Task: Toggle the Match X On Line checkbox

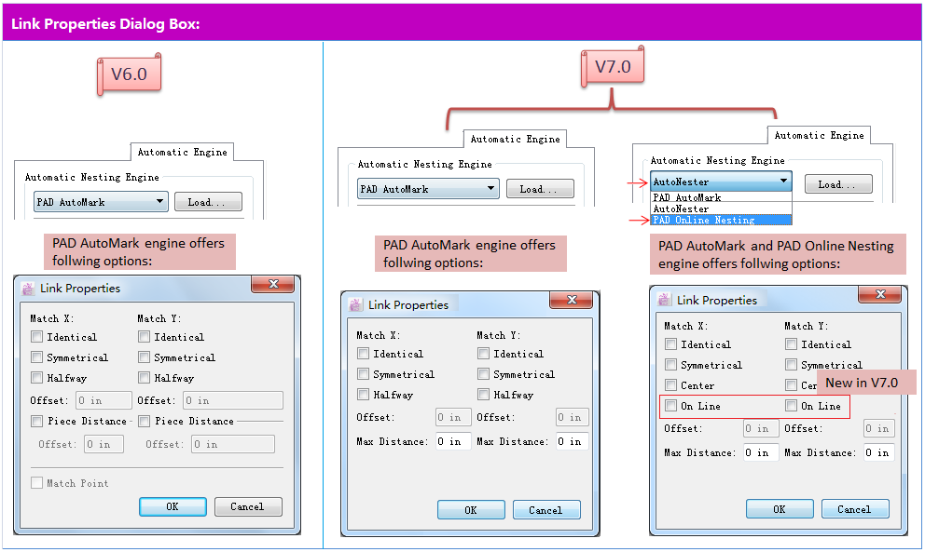Action: 670,406
